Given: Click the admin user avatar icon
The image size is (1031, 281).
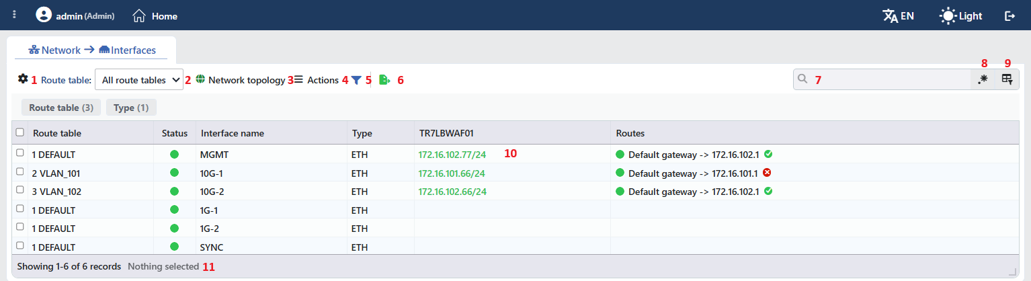Looking at the screenshot, I should (x=44, y=15).
